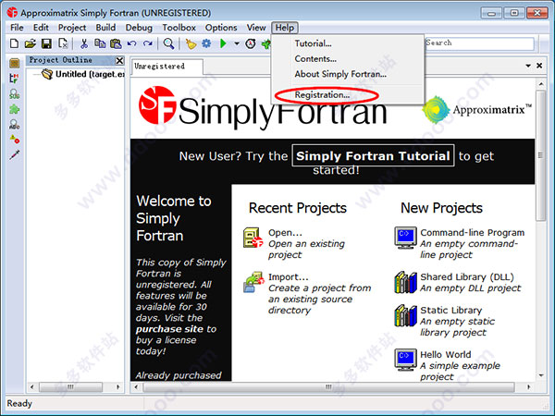Close the open Help menu
The height and width of the screenshot is (416, 555).
click(285, 28)
